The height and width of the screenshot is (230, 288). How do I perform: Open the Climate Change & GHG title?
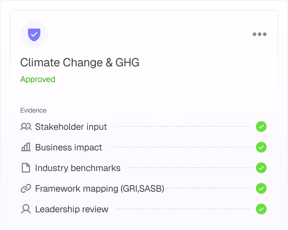pyautogui.click(x=80, y=63)
